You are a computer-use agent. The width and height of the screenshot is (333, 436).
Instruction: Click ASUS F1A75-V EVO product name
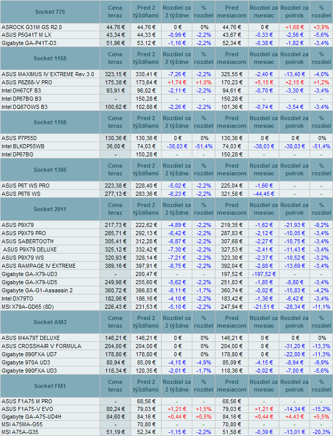[x=27, y=409]
